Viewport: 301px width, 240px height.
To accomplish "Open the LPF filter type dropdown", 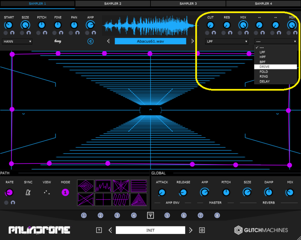I will pos(227,41).
